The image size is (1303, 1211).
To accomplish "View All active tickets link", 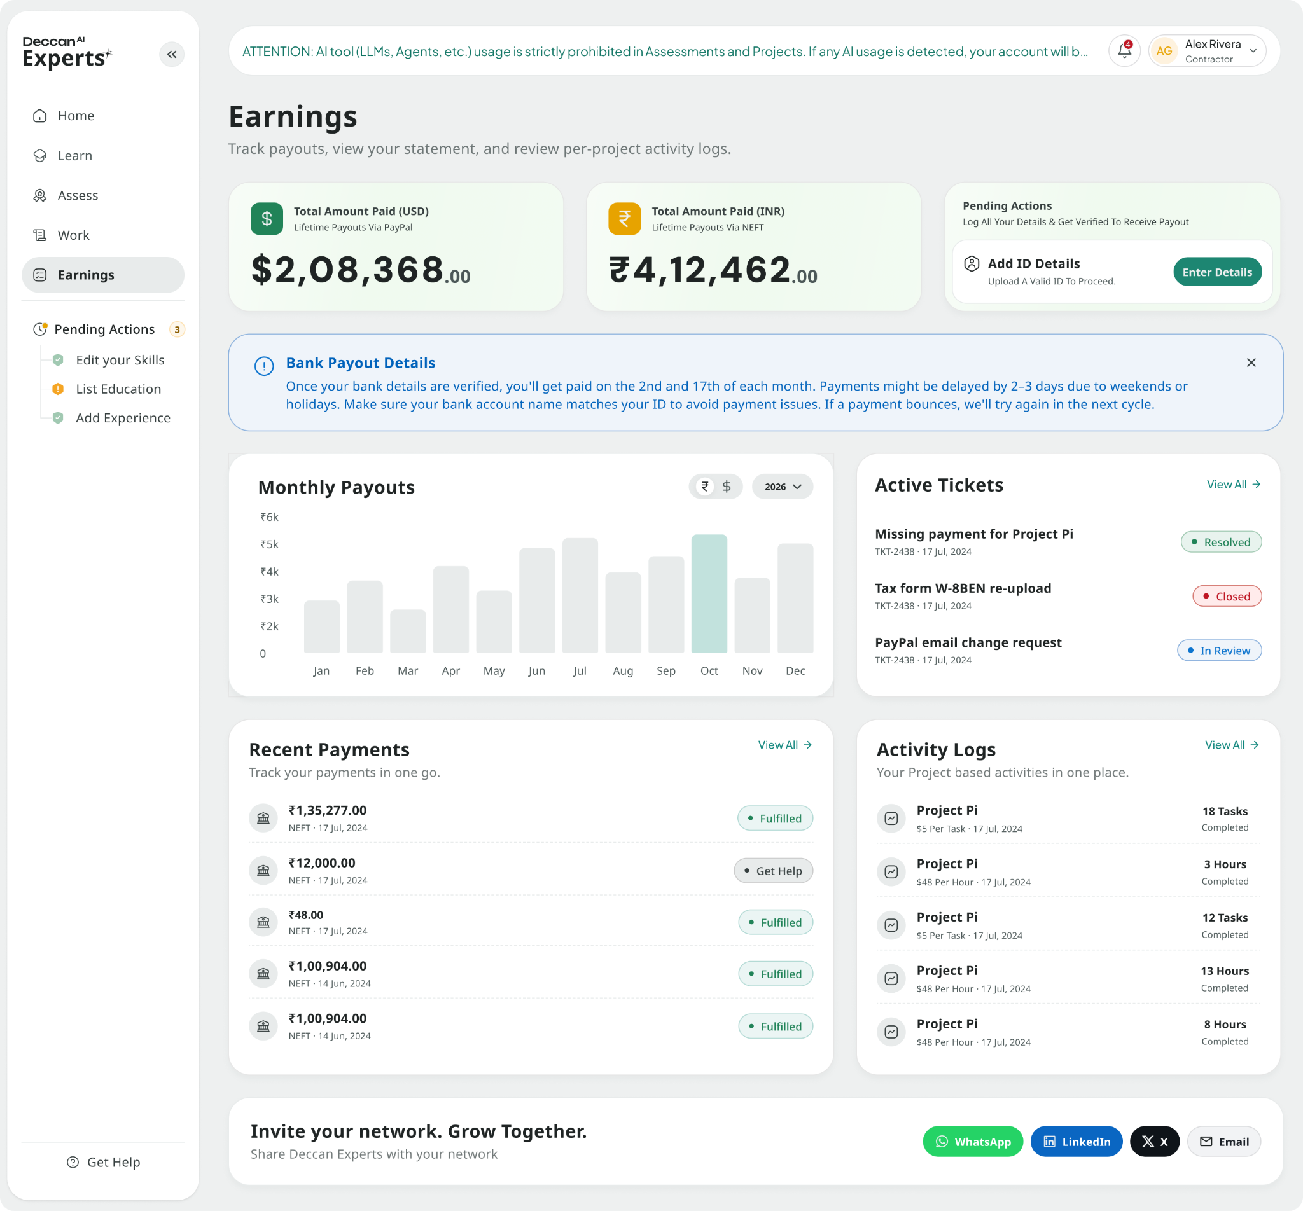I will pos(1234,484).
